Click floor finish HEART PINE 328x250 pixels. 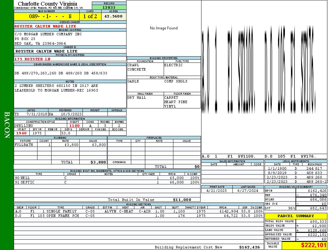(x=176, y=102)
